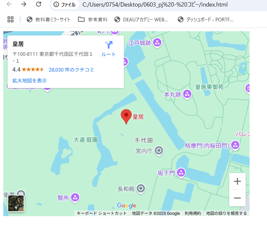Click the 江戸城跡 purple landmark marker
This screenshot has height=246, width=267.
pos(157,42)
